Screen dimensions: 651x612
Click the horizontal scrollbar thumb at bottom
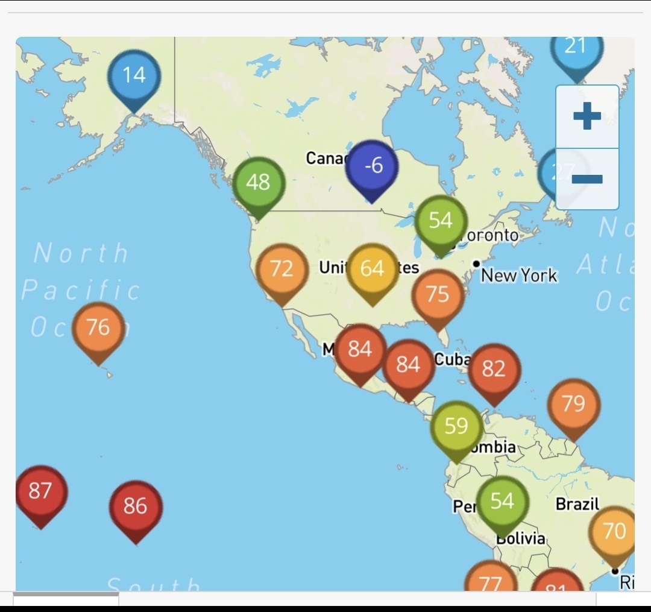coord(66,595)
